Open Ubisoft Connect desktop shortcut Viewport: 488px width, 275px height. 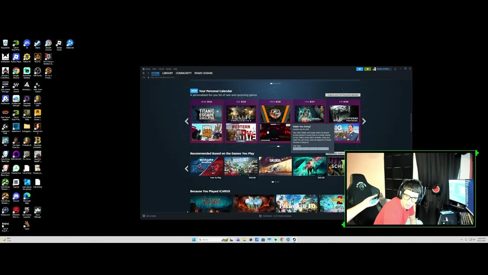[x=48, y=45]
